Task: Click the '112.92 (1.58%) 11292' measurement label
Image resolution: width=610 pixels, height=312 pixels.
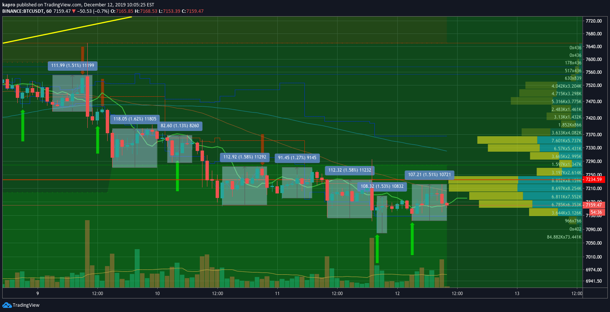Action: point(245,157)
